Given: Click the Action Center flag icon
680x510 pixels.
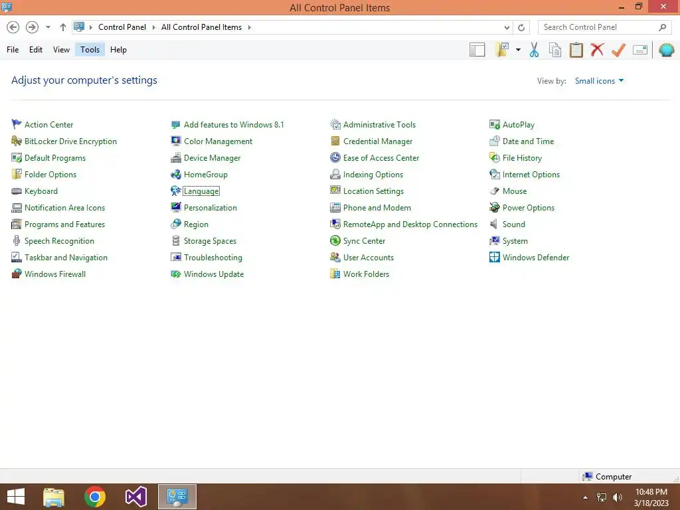Looking at the screenshot, I should click(17, 124).
